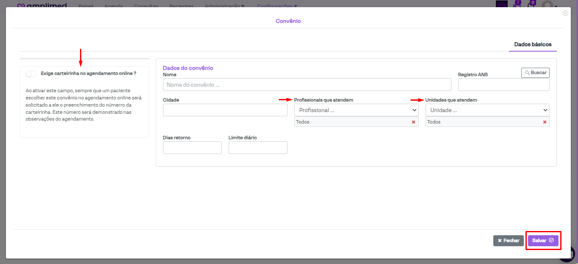This screenshot has height=264, width=578.
Task: Expand the Unidade dropdown
Action: (487, 110)
